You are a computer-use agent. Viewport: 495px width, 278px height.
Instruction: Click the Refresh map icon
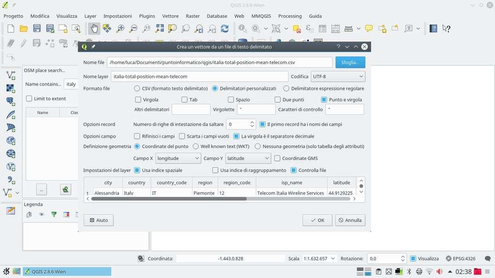pyautogui.click(x=225, y=28)
